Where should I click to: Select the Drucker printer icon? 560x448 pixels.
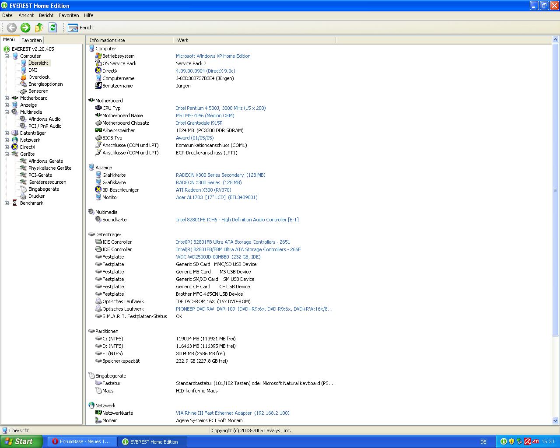(x=23, y=196)
